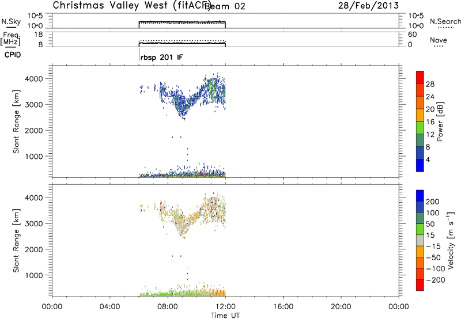The image size is (461, 319).
Task: Select the Freq. [MHz] axis label
Action: click(x=11, y=39)
